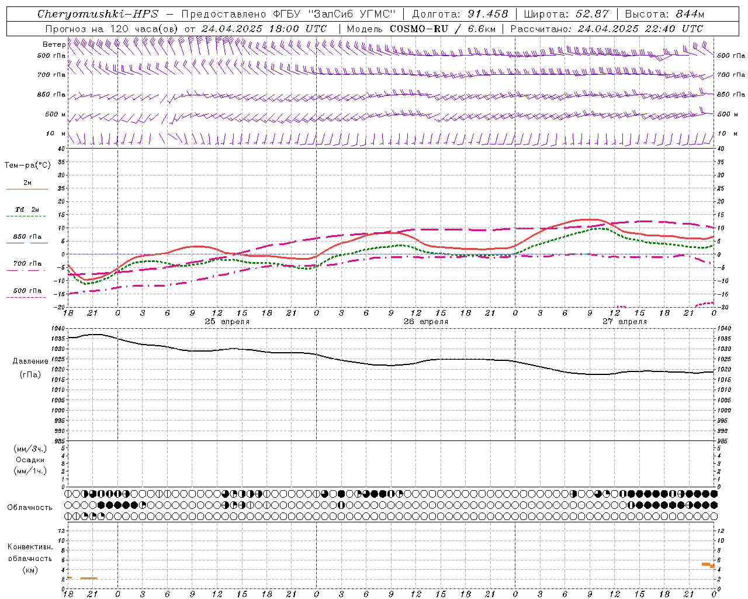Click the station title Cheryomushki-HPS

tap(98, 14)
